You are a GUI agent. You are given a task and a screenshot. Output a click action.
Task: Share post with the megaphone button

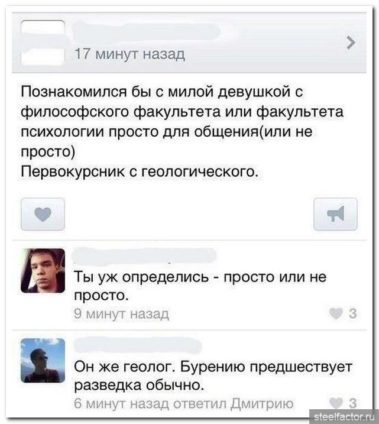pyautogui.click(x=335, y=214)
